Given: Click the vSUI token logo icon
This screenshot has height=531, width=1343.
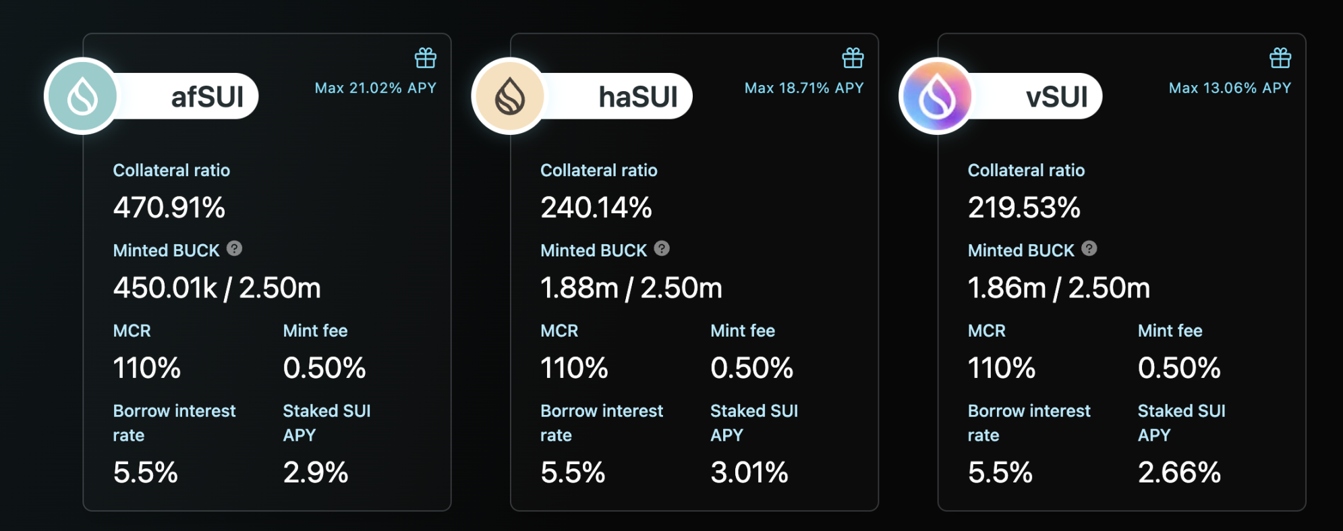Looking at the screenshot, I should (x=937, y=96).
